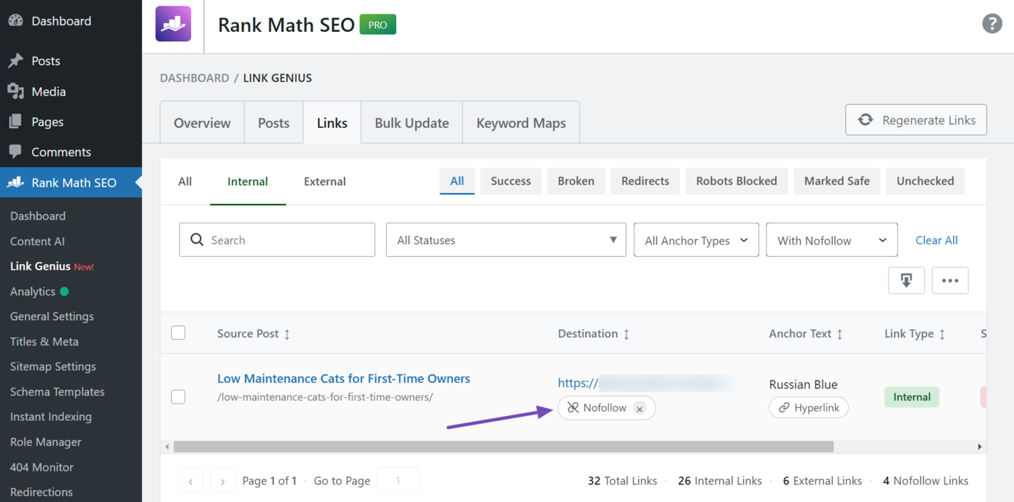Click the help question mark icon
Screen dimensions: 1014x502
[992, 24]
